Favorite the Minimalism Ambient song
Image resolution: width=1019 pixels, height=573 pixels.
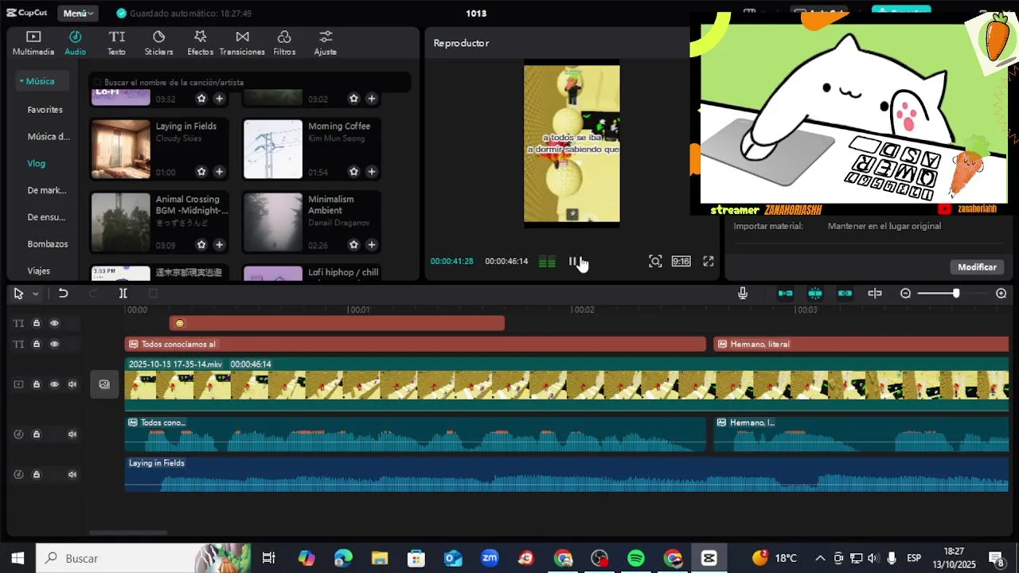353,244
